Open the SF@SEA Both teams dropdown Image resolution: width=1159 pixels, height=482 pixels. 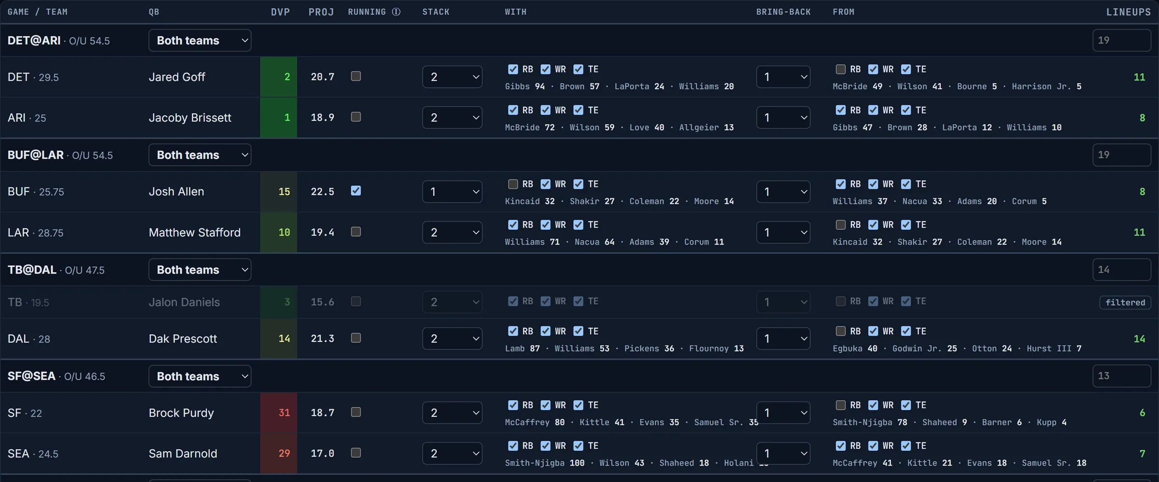pos(200,376)
